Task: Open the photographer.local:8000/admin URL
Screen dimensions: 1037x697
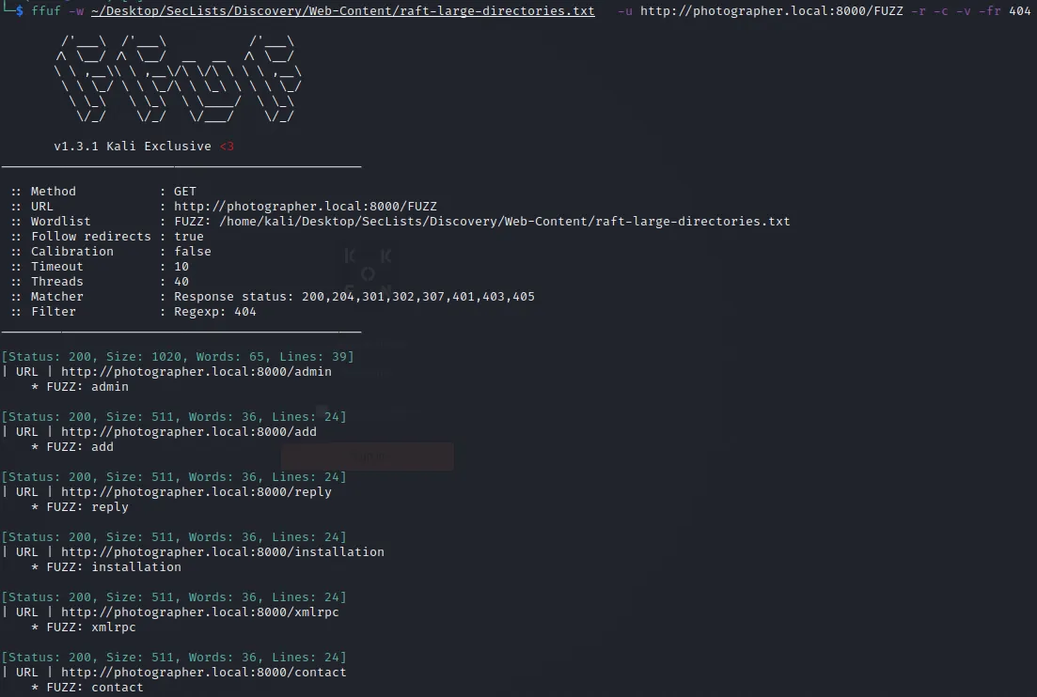Action: pyautogui.click(x=196, y=372)
